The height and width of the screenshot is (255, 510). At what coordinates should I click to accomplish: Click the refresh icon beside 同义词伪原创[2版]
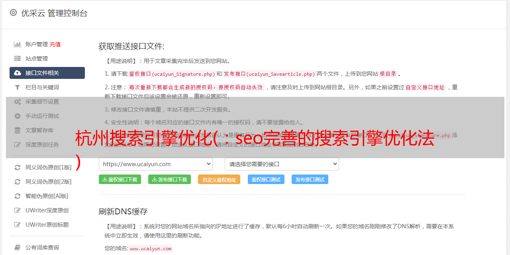(18, 182)
